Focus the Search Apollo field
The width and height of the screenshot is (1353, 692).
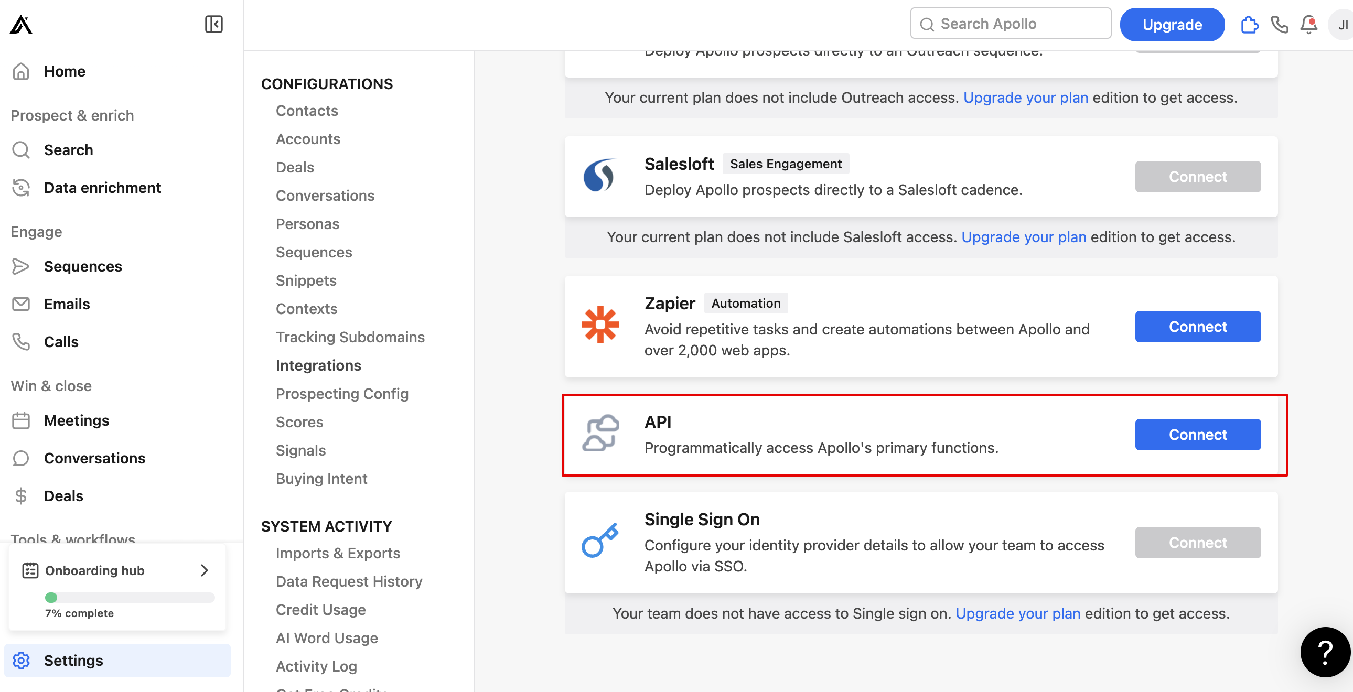coord(1011,24)
